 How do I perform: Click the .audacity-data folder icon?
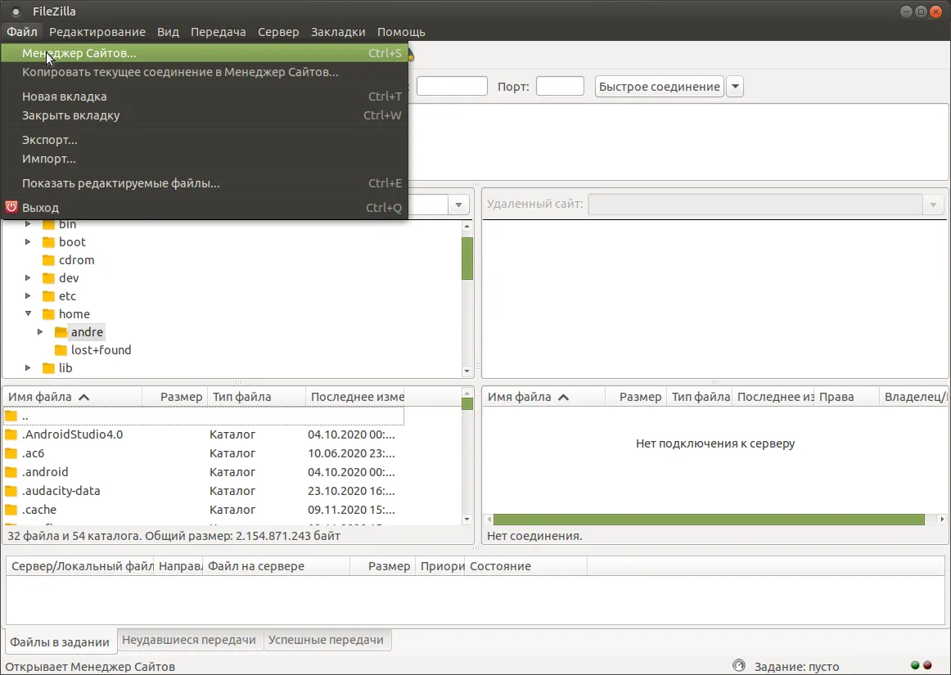point(11,491)
